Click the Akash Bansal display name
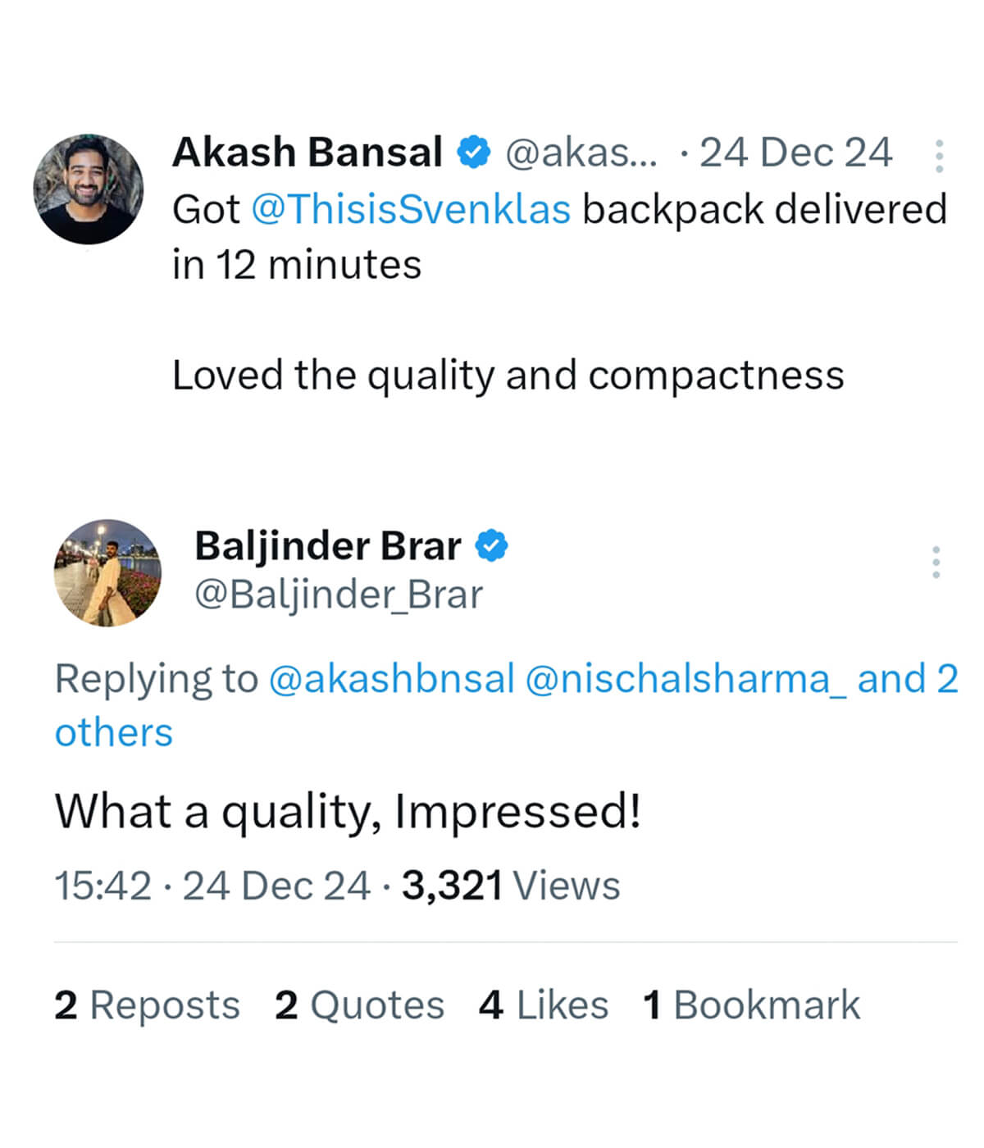 pyautogui.click(x=307, y=153)
